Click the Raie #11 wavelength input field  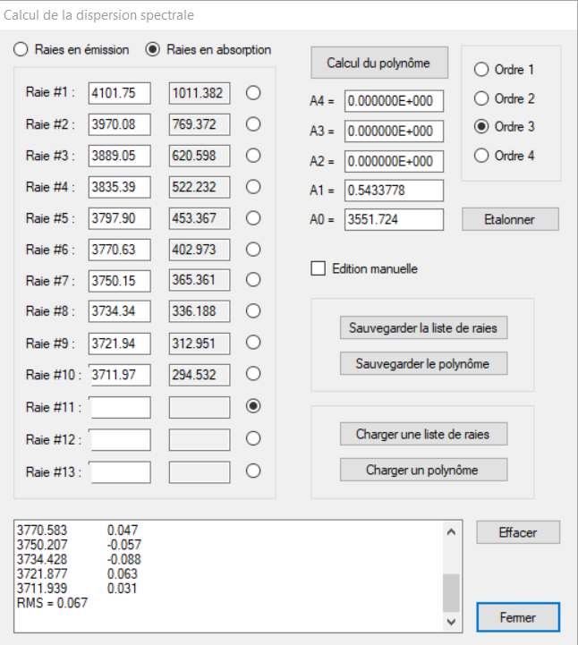(120, 408)
